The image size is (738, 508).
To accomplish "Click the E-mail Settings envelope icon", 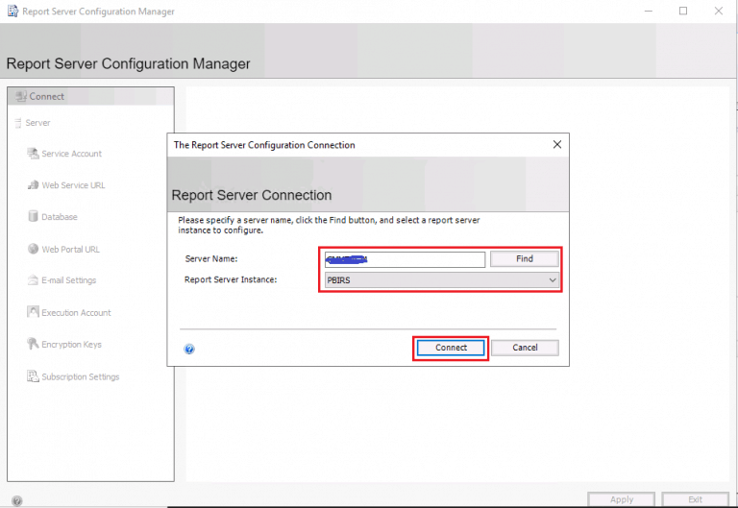I will pos(33,280).
